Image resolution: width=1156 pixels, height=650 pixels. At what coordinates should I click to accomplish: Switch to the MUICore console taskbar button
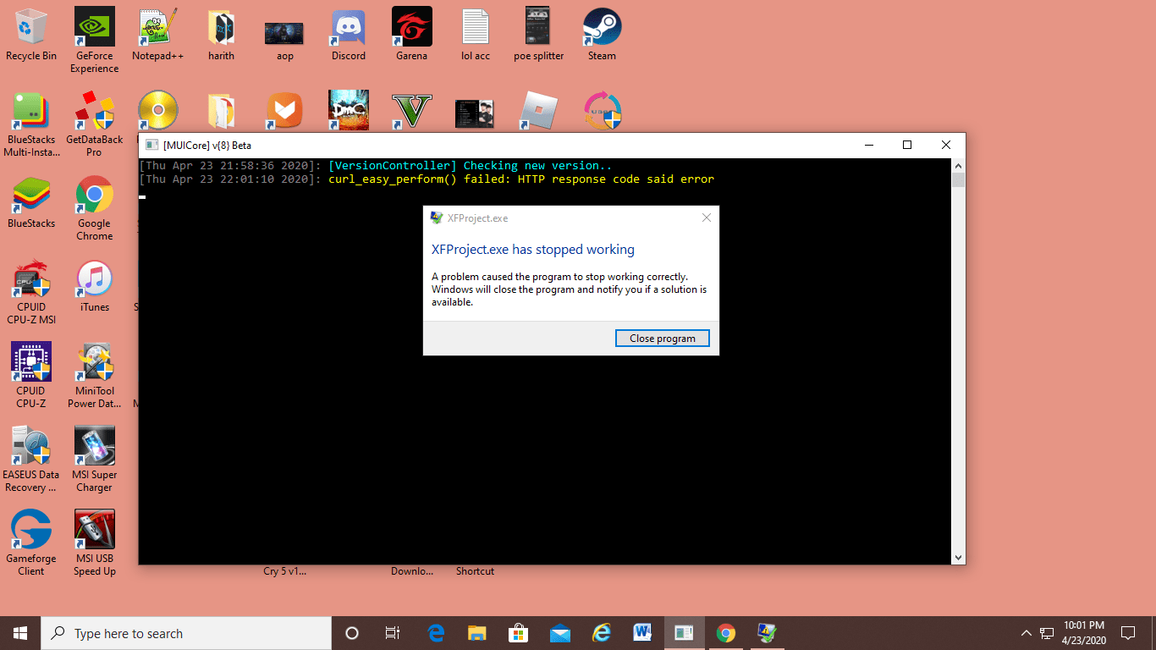click(x=684, y=633)
